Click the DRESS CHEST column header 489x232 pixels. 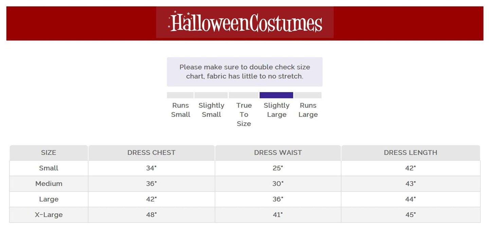click(x=151, y=153)
